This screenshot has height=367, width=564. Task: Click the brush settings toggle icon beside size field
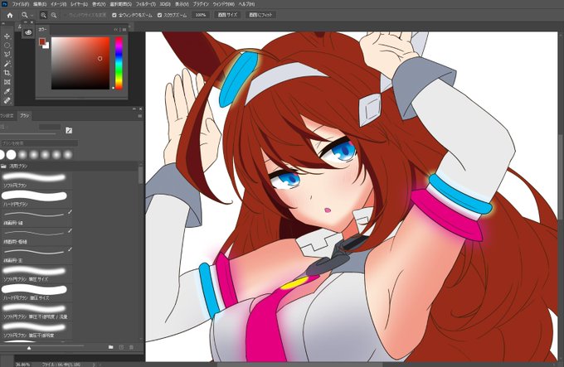[69, 130]
